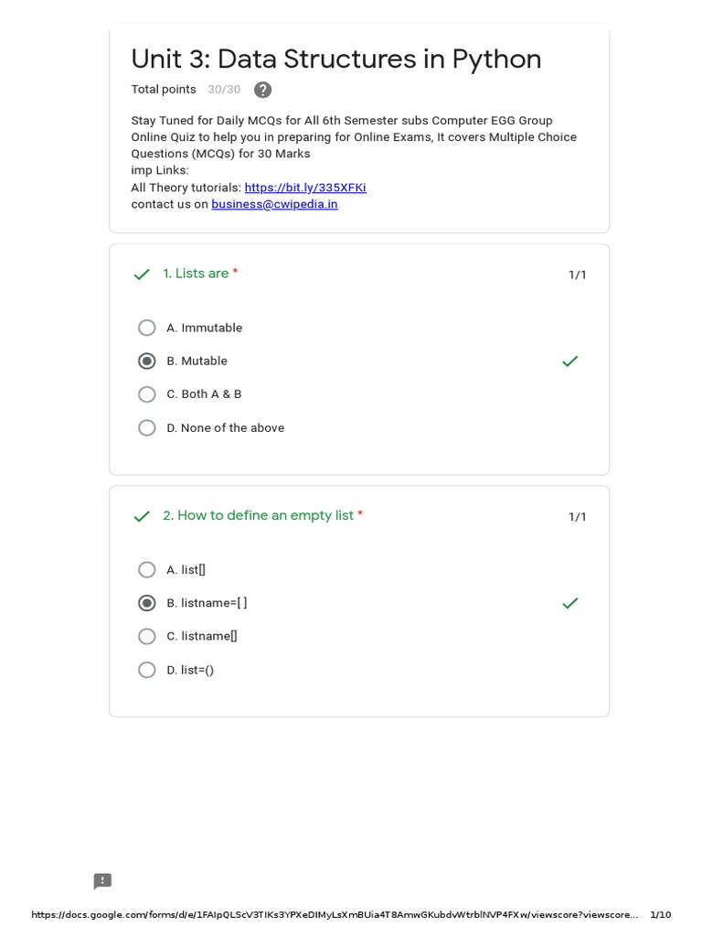This screenshot has width=702, height=937.
Task: Click the 1/1 score for question 1
Action: [577, 275]
